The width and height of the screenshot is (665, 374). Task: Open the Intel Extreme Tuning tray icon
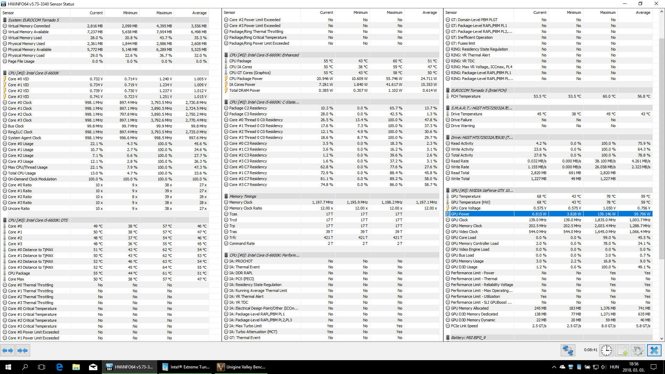579,367
